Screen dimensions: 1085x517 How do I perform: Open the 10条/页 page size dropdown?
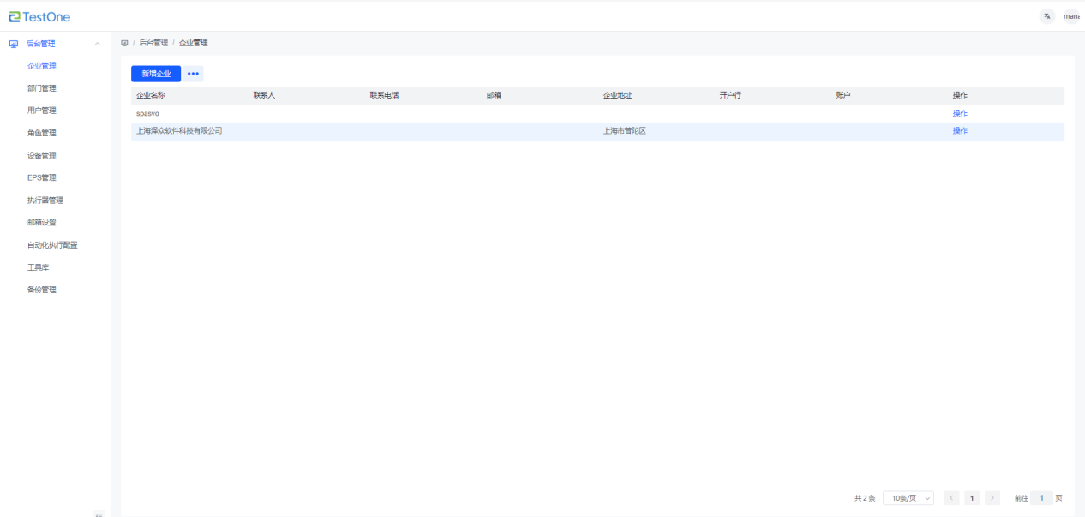[908, 498]
